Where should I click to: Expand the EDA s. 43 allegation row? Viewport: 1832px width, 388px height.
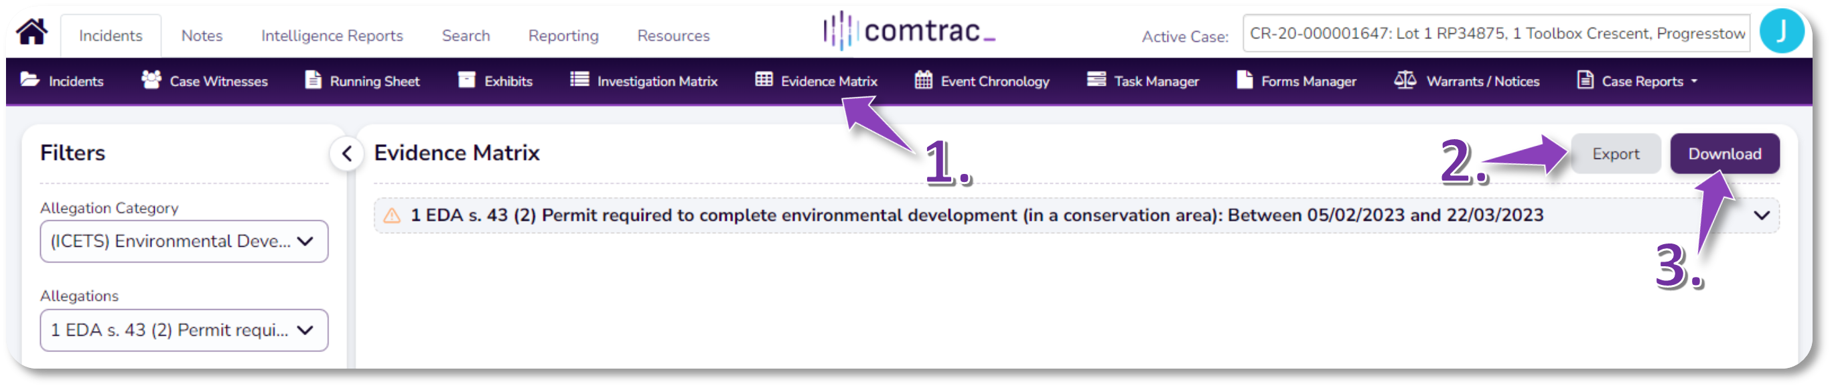click(x=1761, y=215)
